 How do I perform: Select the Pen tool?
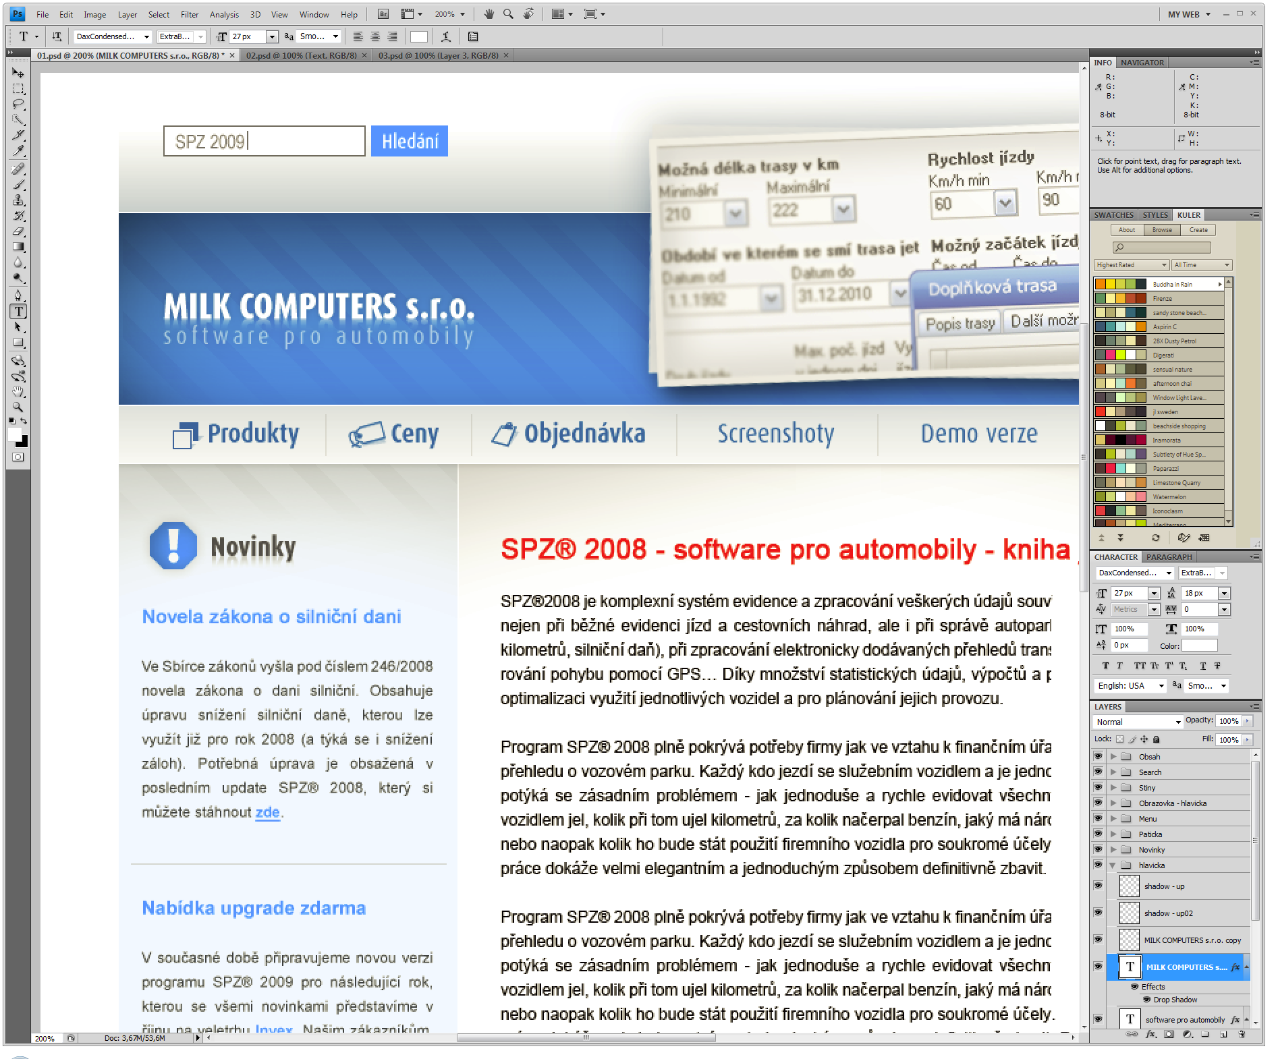point(18,295)
